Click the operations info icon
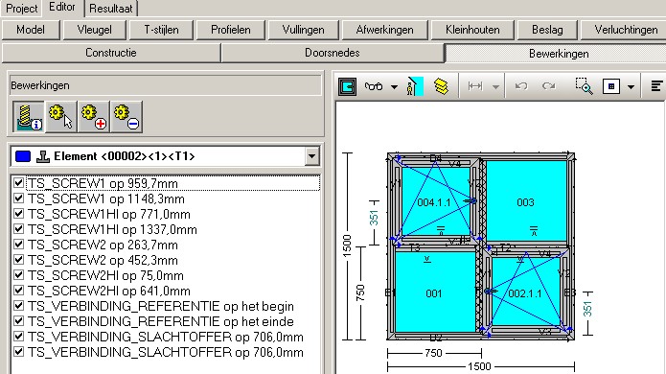This screenshot has height=374, width=666. [29, 117]
